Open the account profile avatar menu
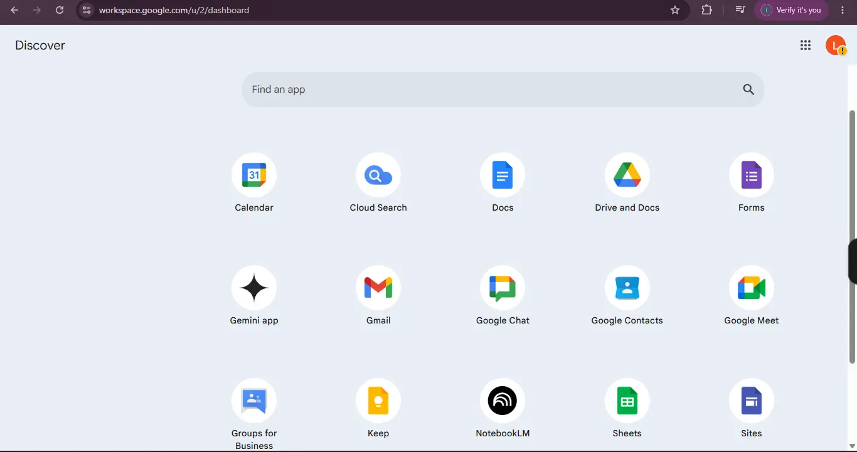The image size is (857, 452). coord(836,45)
